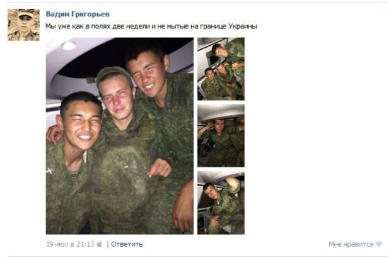
Task: Select the capped soldier avatar thumbnail
Action: (x=23, y=25)
